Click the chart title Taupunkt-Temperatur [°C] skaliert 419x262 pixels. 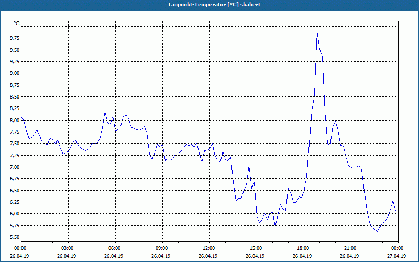214,5
